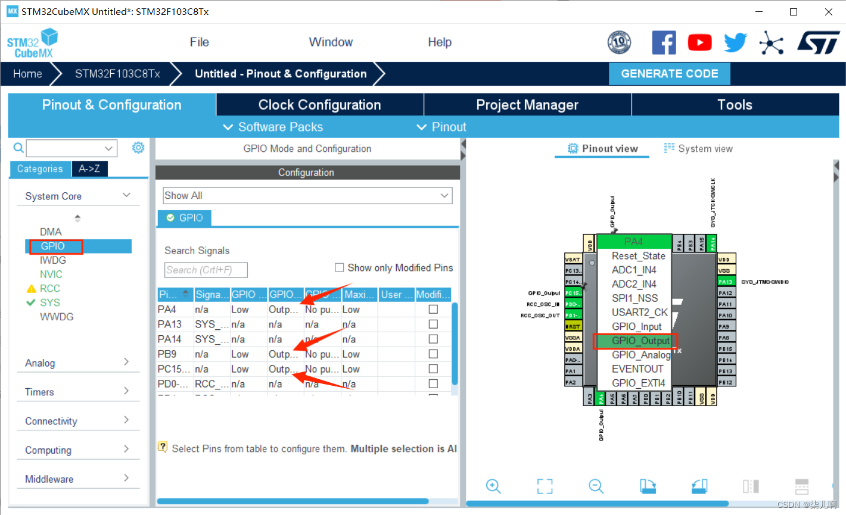The height and width of the screenshot is (515, 846).
Task: Tick the Modified checkbox for PD0 row
Action: pos(433,383)
